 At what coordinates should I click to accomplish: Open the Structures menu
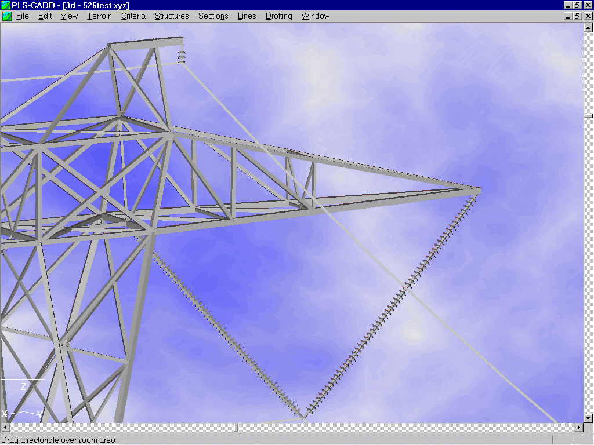tap(171, 16)
